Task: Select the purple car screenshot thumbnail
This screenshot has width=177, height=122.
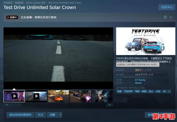Action: (80, 96)
